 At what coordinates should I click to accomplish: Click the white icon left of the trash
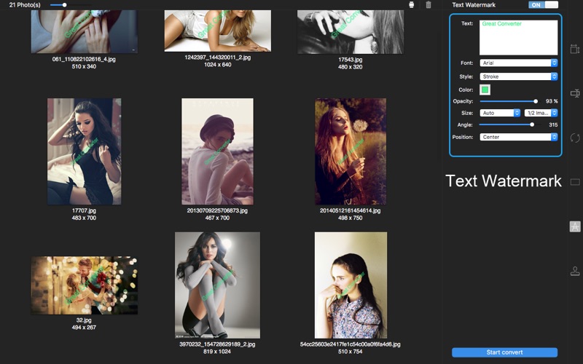pyautogui.click(x=411, y=5)
